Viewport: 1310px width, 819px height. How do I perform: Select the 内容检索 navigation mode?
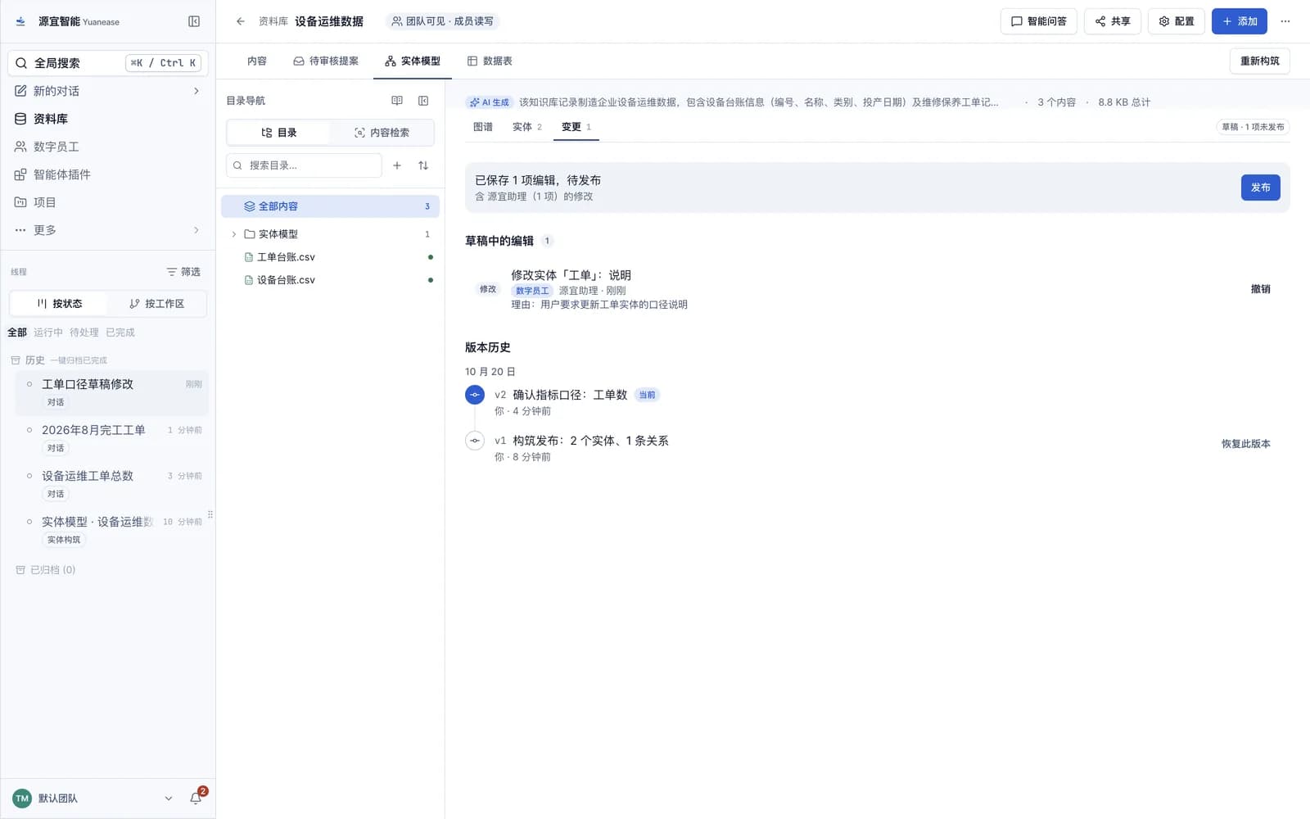(x=382, y=133)
